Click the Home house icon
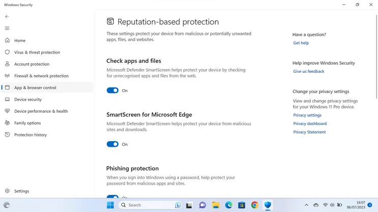The height and width of the screenshot is (212, 378). 7,40
